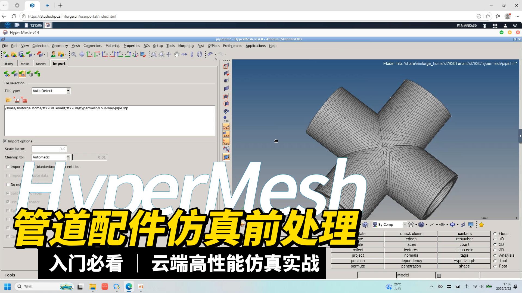Open the Undo history dropdown arrow
This screenshot has height=293, width=522.
tap(215, 55)
